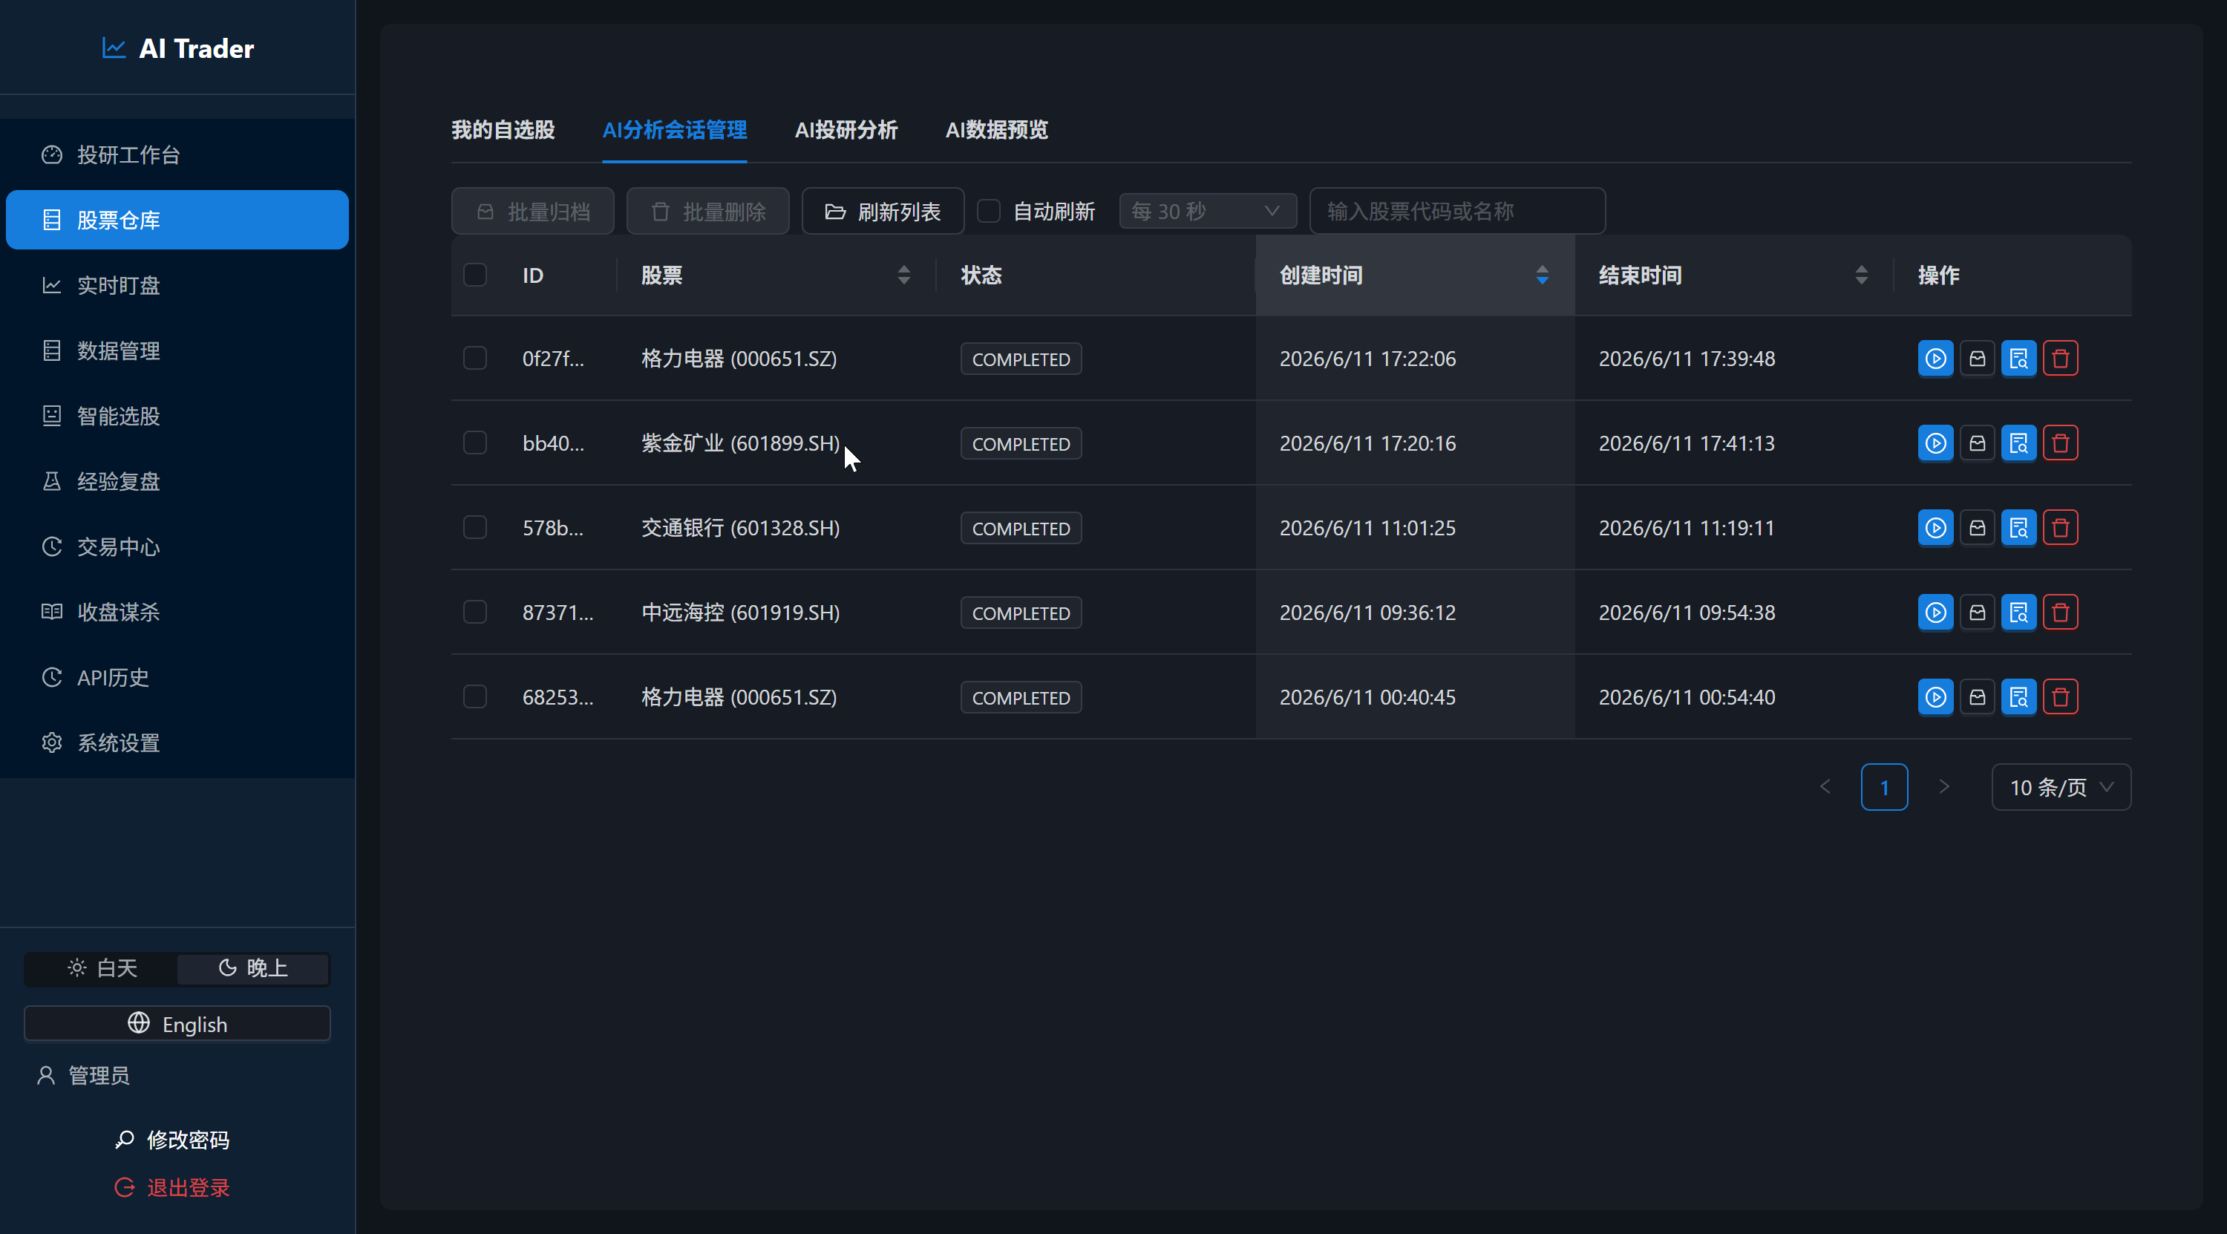The image size is (2227, 1234).
Task: Delete the 0f27f session
Action: [x=2059, y=358]
